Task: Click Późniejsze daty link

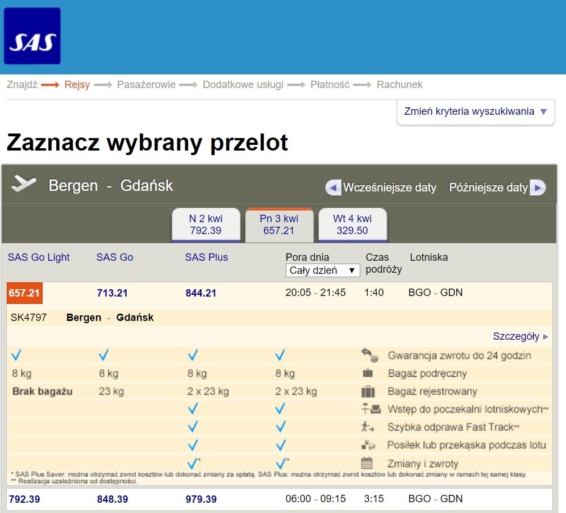Action: pyautogui.click(x=488, y=187)
